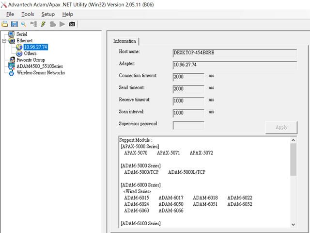Viewport: 310px width, 233px height.
Task: Click the Connection timeout field
Action: (x=188, y=77)
